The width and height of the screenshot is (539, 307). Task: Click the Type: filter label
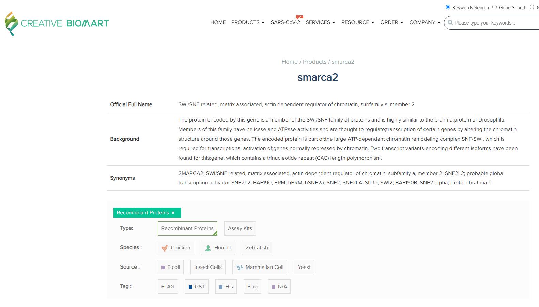coord(126,228)
